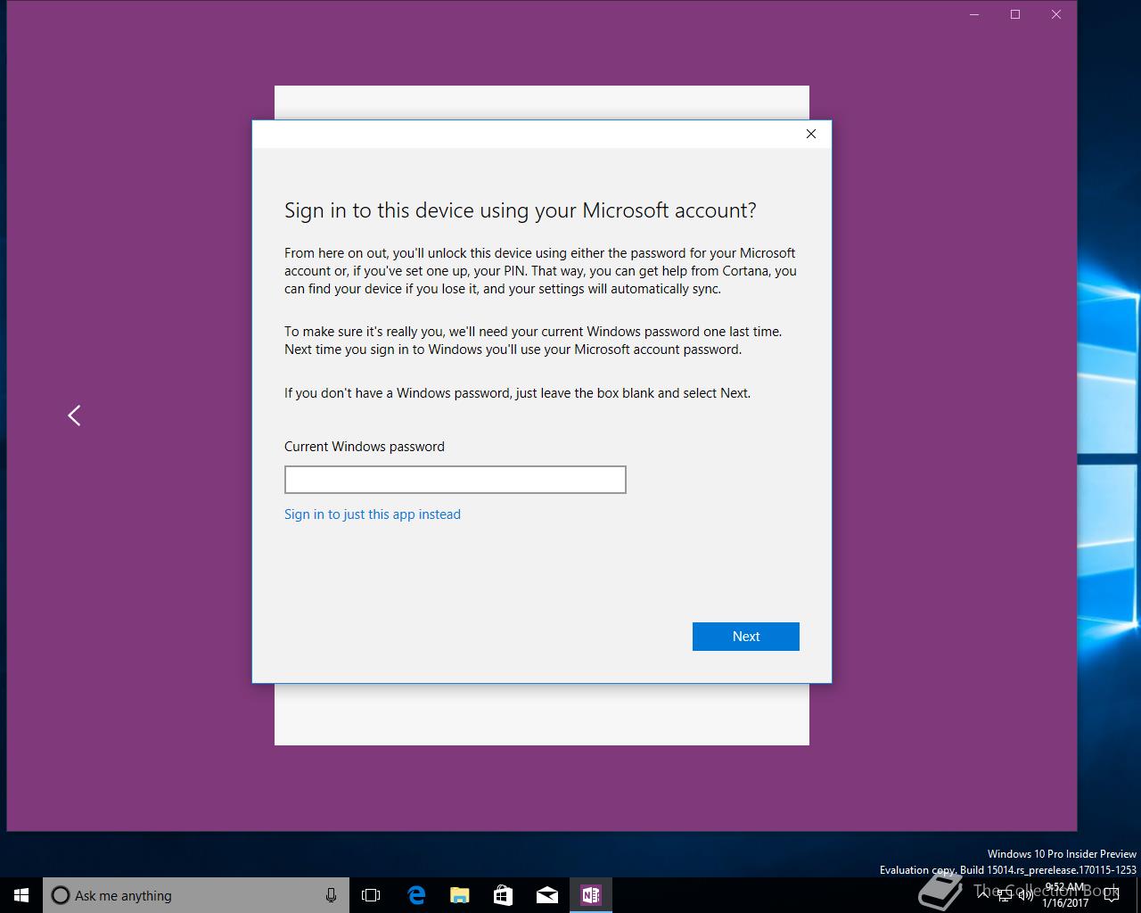Open the network status tray icon

pyautogui.click(x=1004, y=894)
